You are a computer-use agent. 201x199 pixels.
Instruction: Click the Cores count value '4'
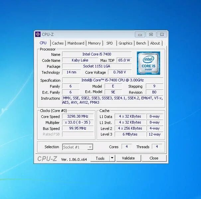tap(127, 147)
